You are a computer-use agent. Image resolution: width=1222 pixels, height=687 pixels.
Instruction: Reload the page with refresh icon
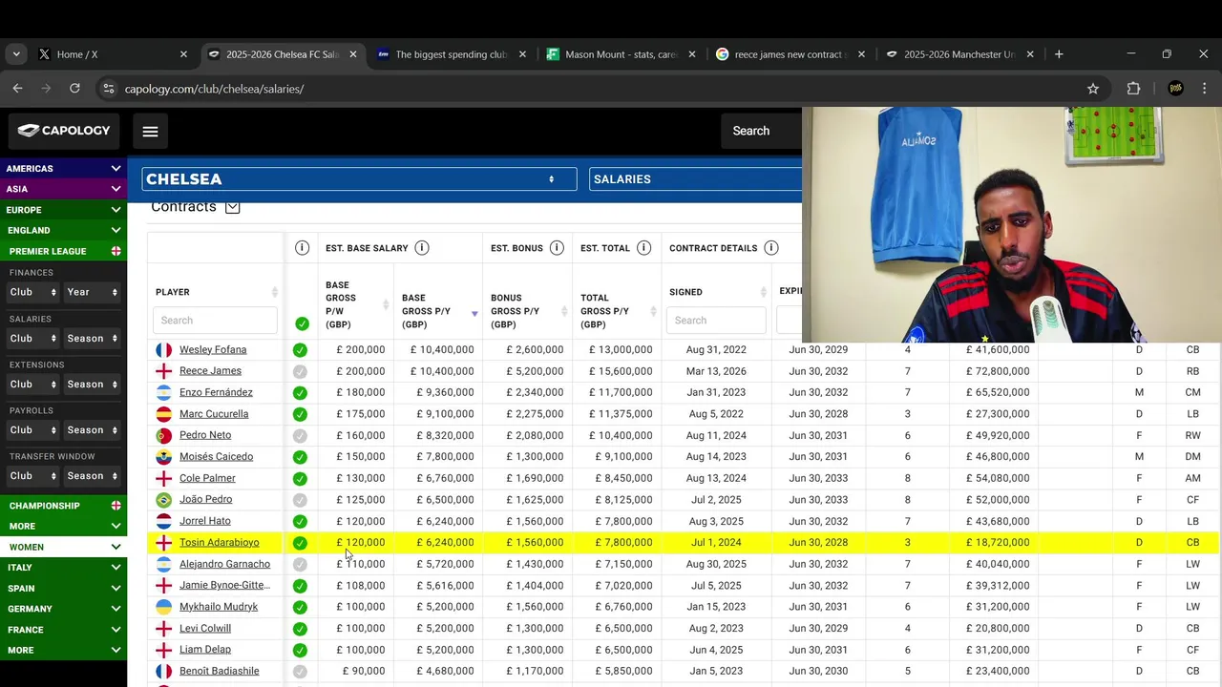tap(74, 88)
